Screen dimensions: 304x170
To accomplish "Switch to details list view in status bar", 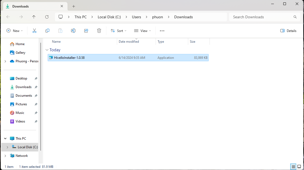I will [x=293, y=167].
